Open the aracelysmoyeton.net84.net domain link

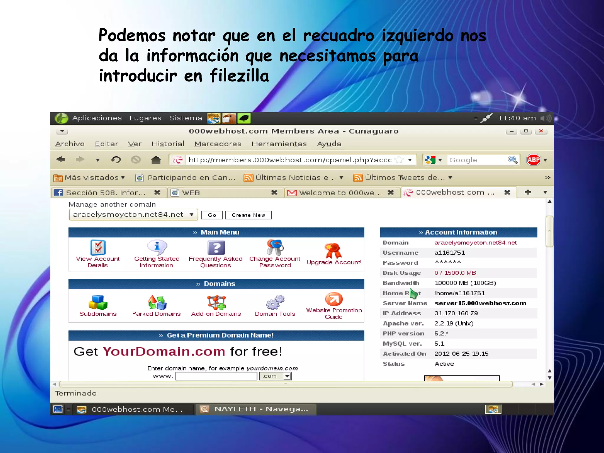tap(475, 242)
